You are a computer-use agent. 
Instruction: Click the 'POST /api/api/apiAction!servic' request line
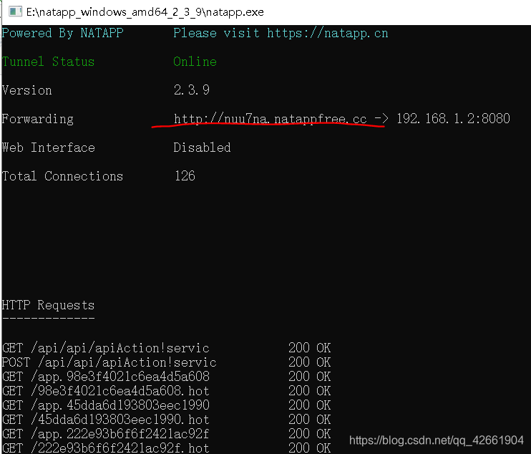109,362
